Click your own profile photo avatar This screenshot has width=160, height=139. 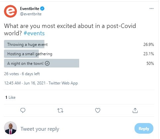[x=10, y=128]
